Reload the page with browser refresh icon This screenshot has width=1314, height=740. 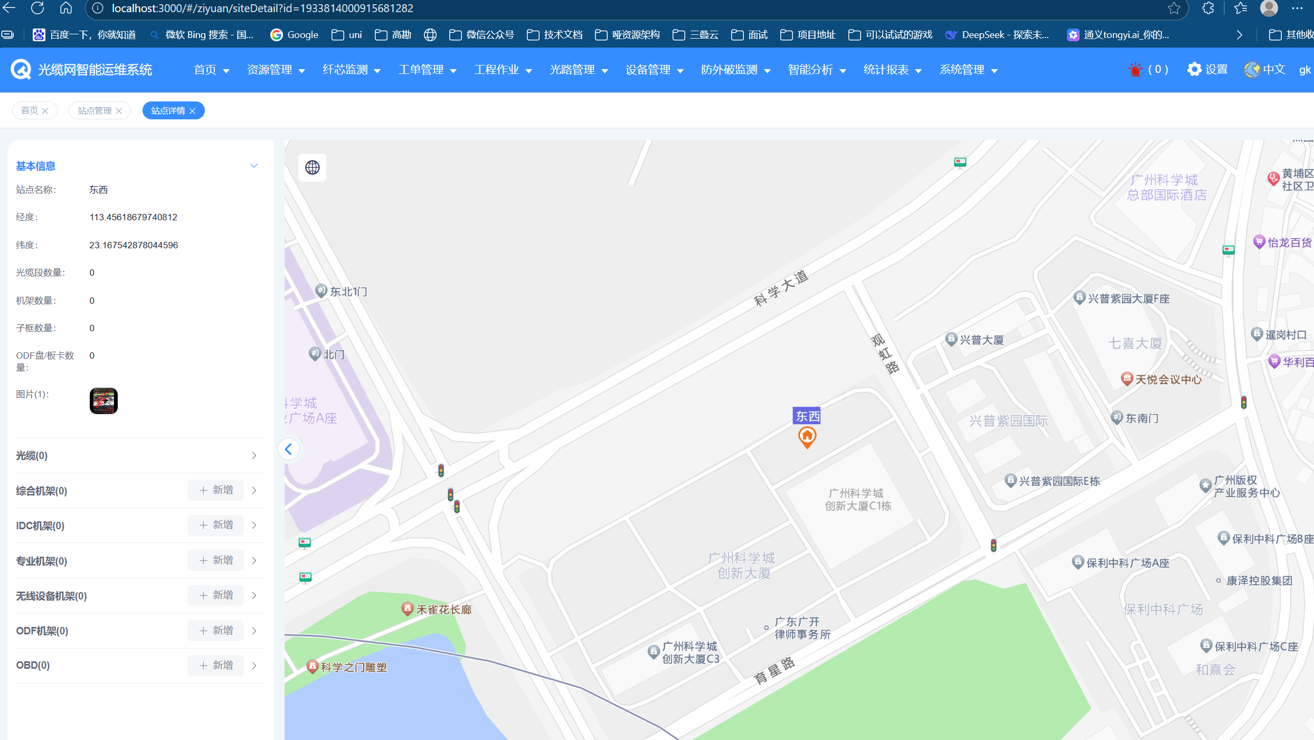pyautogui.click(x=37, y=8)
